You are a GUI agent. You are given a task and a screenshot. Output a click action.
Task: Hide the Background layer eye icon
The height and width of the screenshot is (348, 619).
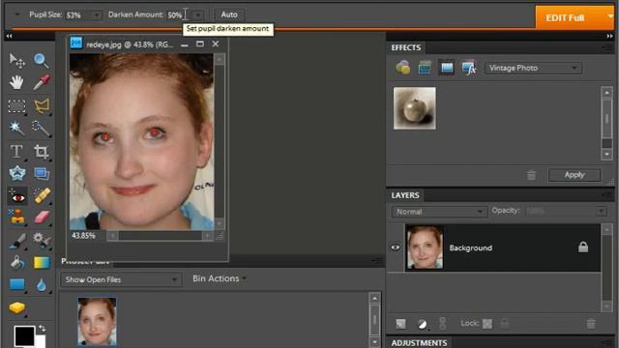click(396, 247)
